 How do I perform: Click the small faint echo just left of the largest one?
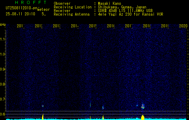coord(137,105)
